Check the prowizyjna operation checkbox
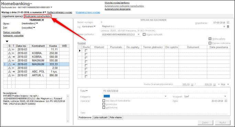 click(104, 104)
